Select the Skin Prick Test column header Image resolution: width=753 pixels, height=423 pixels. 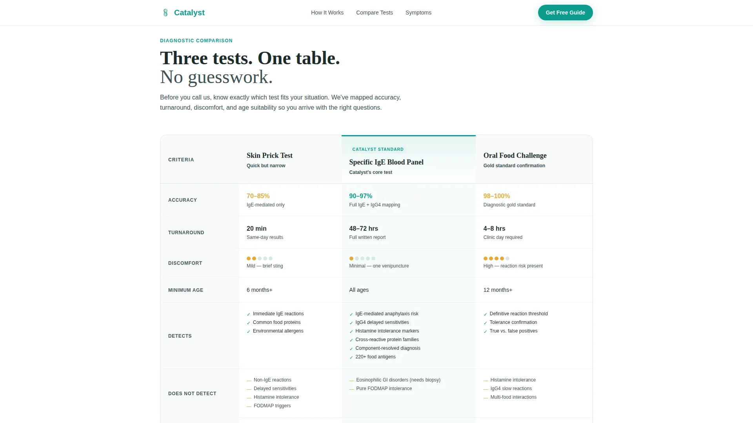tap(269, 155)
